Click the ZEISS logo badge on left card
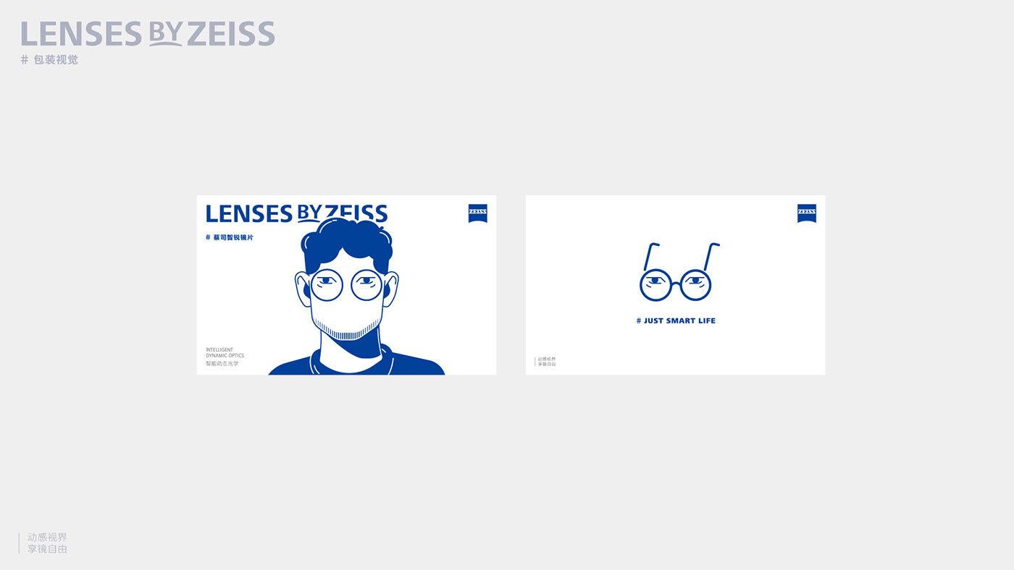This screenshot has height=570, width=1014. (478, 213)
